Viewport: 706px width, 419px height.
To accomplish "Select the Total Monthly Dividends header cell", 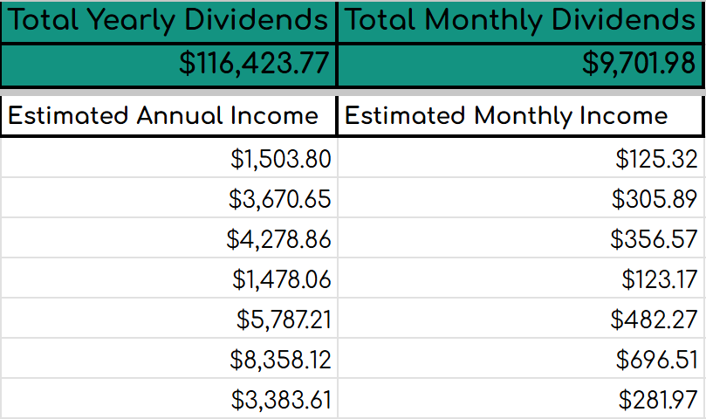I will point(521,22).
